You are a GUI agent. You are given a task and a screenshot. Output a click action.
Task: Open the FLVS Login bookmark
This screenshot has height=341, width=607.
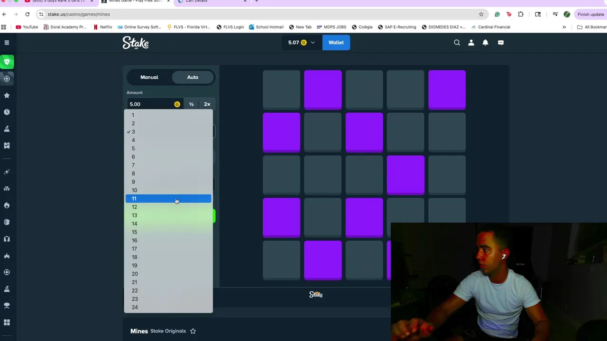click(x=230, y=27)
